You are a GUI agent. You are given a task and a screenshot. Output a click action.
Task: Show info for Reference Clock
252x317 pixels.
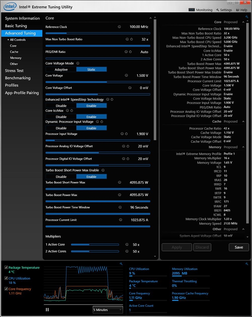(119, 27)
